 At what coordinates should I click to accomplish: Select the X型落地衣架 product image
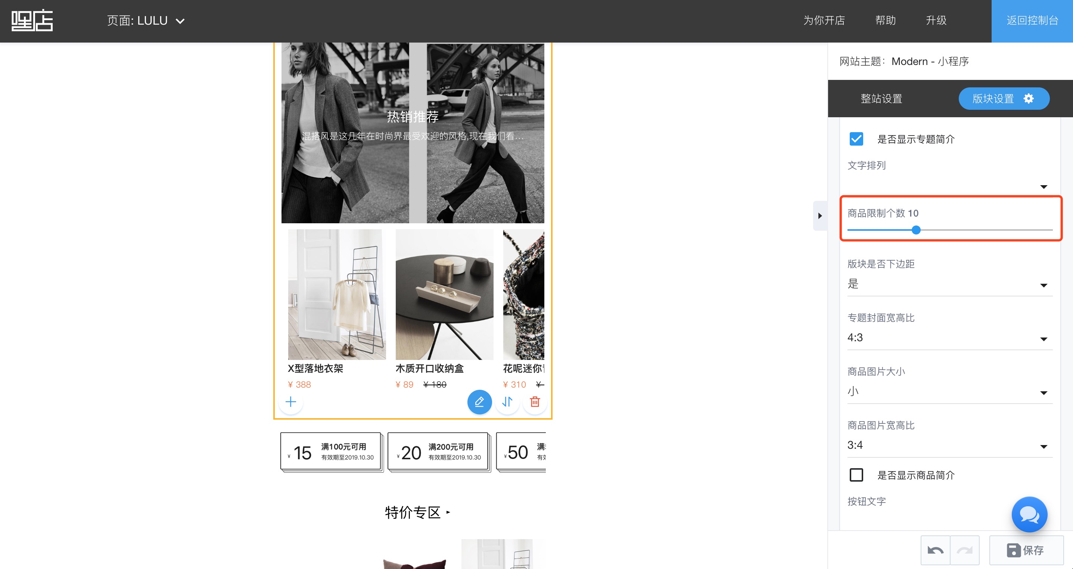click(x=337, y=295)
